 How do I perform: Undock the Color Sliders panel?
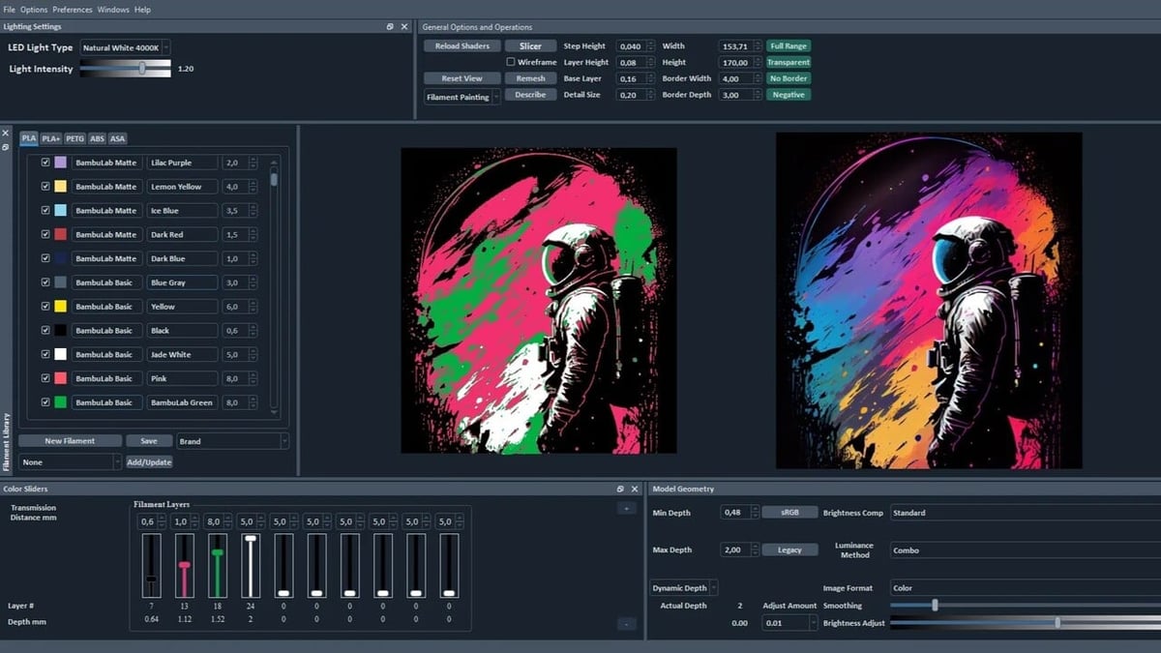[x=620, y=490]
